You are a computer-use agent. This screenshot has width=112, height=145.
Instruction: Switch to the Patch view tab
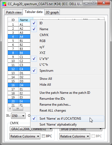point(14,12)
